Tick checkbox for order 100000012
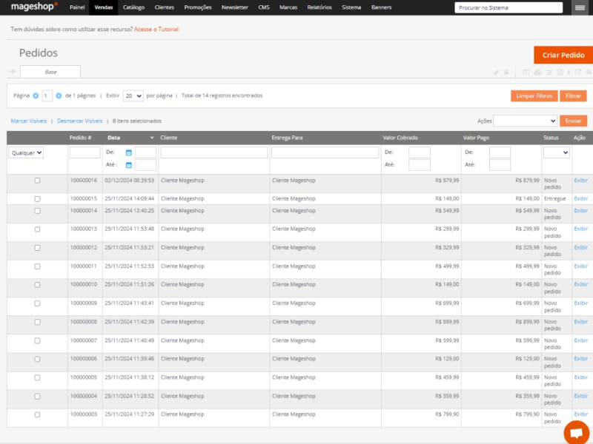Viewport: 593px width, 444px height. [37, 248]
